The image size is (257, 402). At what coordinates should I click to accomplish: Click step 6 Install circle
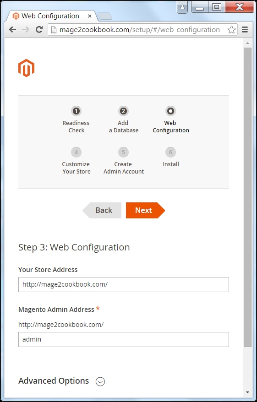(170, 152)
